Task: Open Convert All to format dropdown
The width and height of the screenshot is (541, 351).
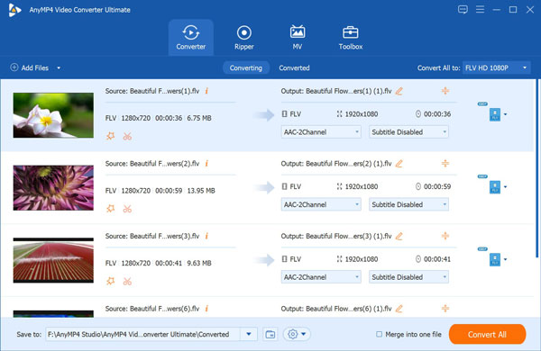Action: tap(496, 67)
